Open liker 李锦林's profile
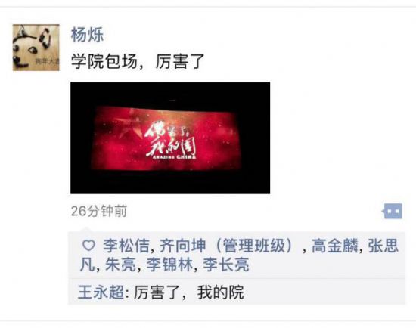Viewport: 416px width, 328px height. [169, 265]
